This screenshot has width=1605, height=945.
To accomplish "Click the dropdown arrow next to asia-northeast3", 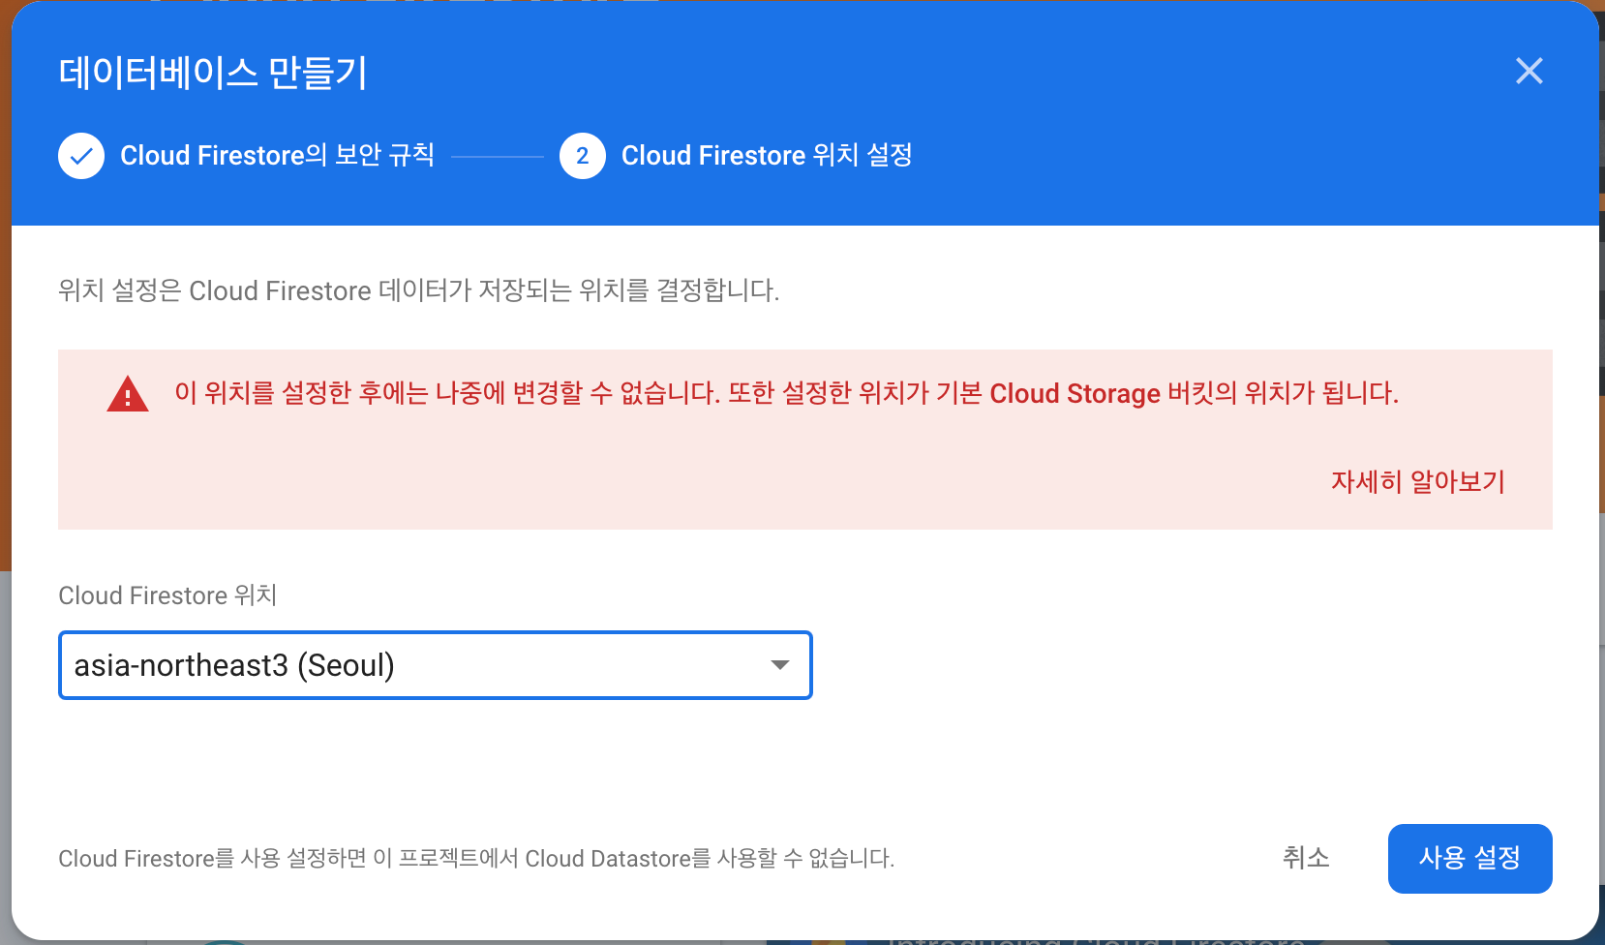I will click(x=780, y=665).
